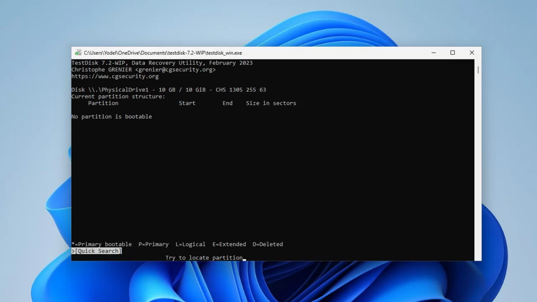
Task: Click the D=Deleted legend entry
Action: pyautogui.click(x=268, y=244)
